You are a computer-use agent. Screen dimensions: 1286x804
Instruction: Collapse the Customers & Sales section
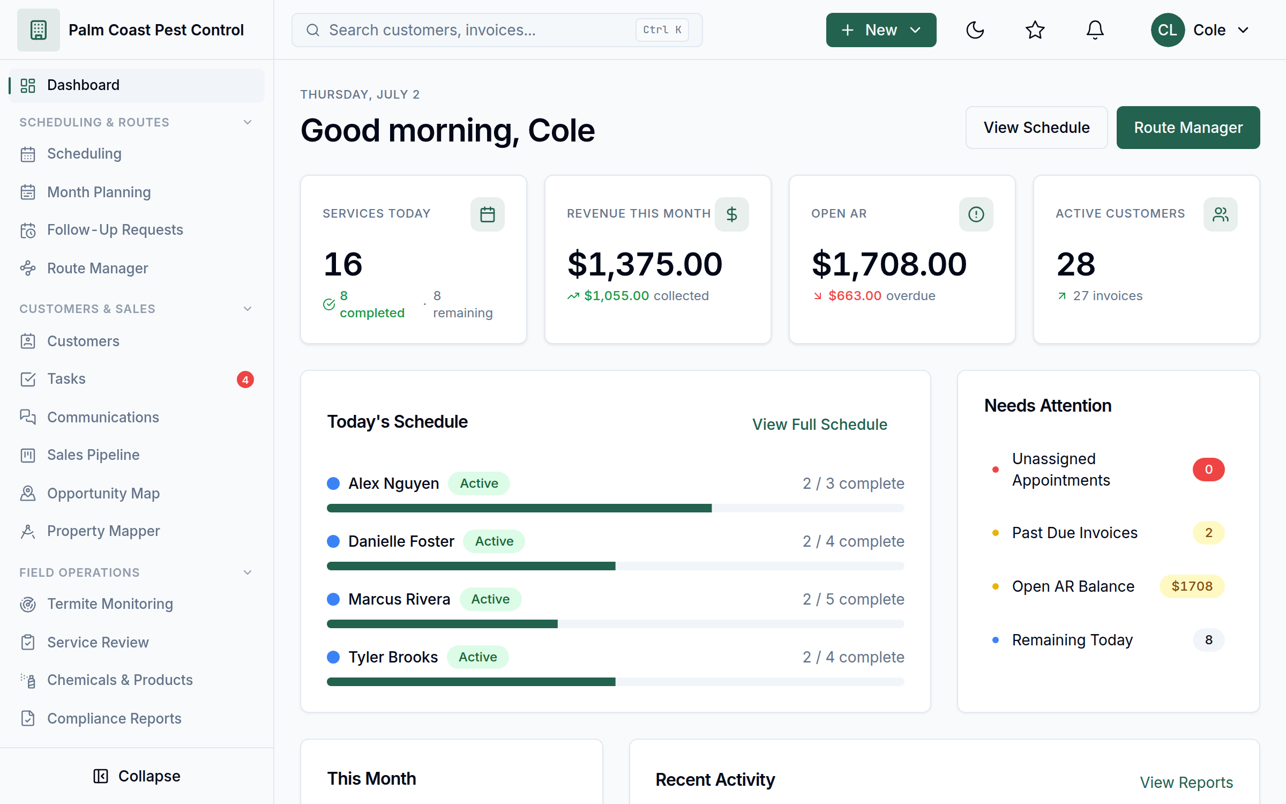coord(248,309)
